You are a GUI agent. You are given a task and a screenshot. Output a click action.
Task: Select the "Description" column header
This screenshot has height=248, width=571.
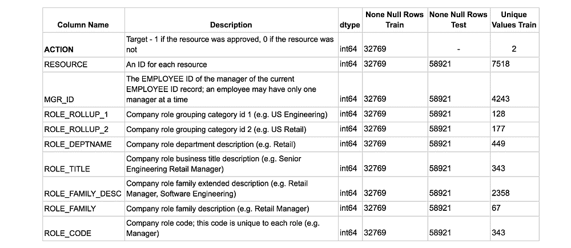tap(231, 25)
